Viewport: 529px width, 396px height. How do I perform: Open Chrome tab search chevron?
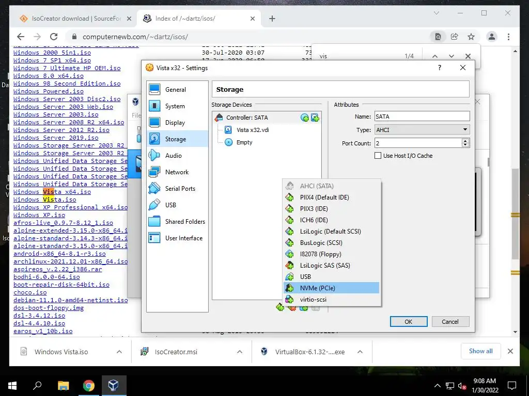click(x=436, y=13)
